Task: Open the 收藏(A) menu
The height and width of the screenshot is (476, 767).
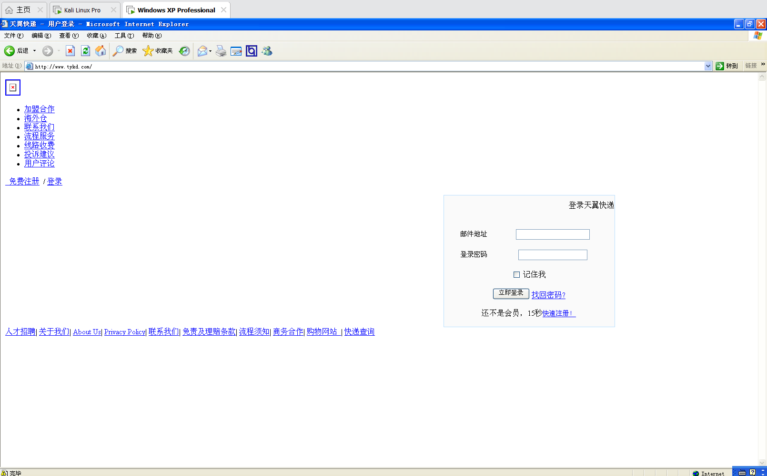Action: coord(96,36)
